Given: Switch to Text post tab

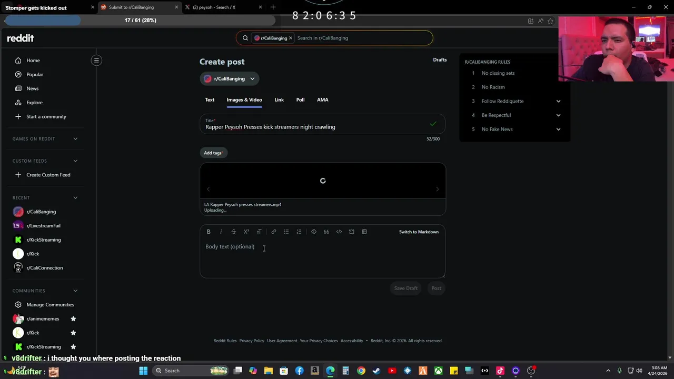Looking at the screenshot, I should 210,99.
